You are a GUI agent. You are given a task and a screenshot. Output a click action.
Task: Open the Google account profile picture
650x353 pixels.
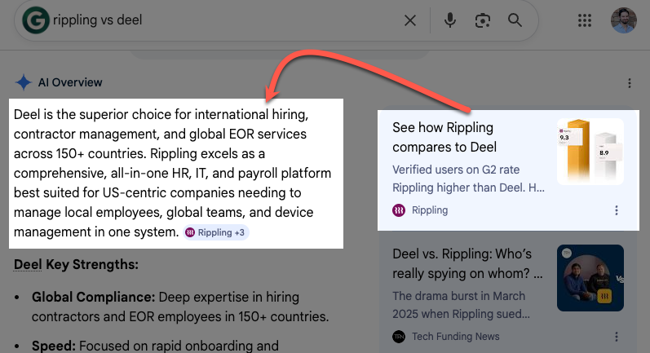623,20
